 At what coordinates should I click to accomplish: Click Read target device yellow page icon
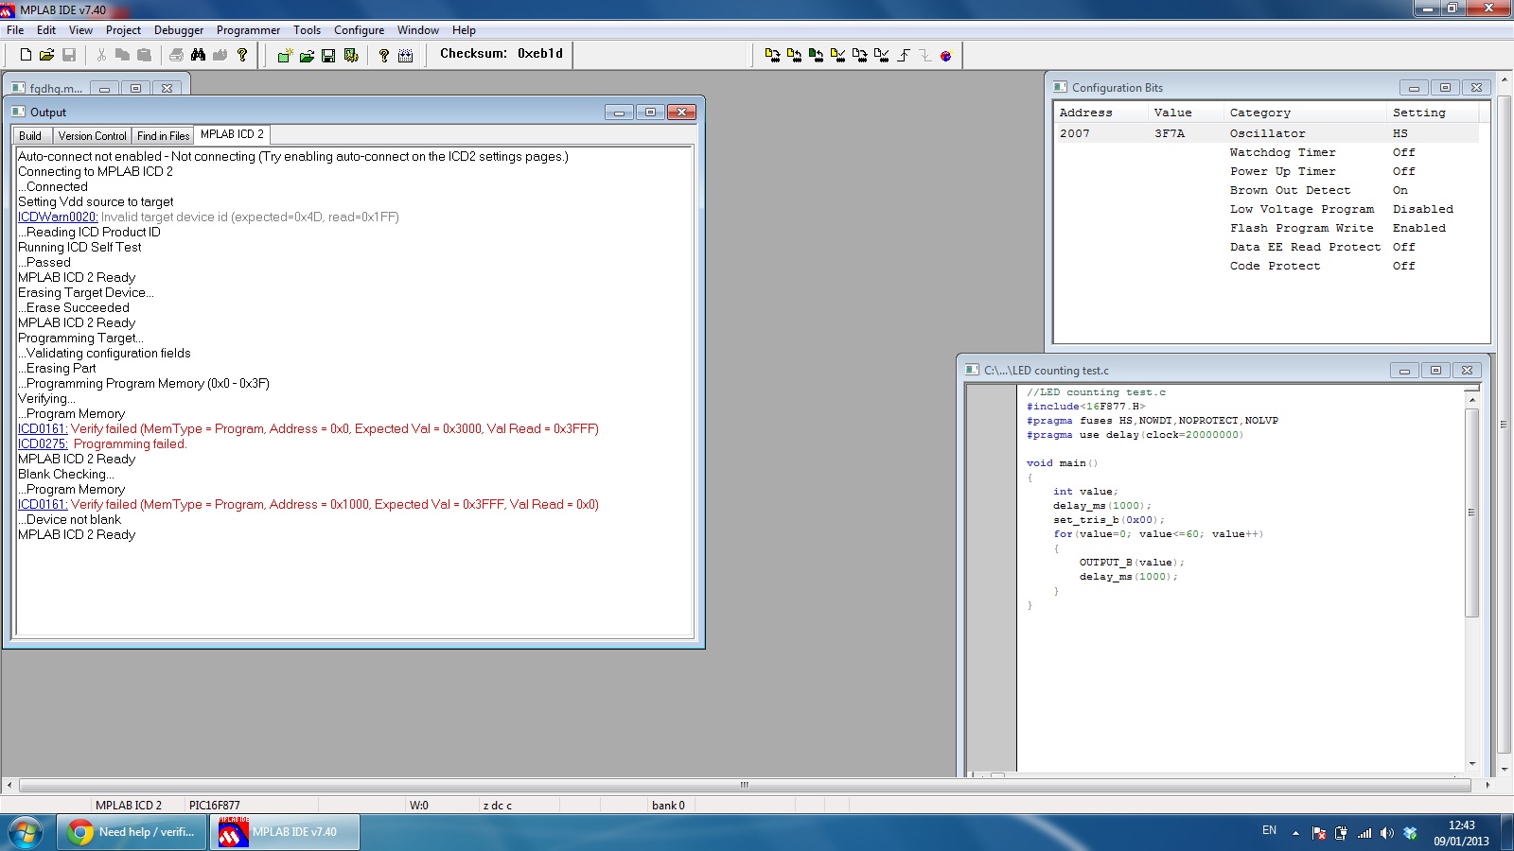coord(794,56)
